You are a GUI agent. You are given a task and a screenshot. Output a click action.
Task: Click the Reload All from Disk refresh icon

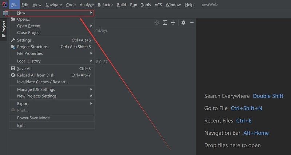pyautogui.click(x=13, y=75)
